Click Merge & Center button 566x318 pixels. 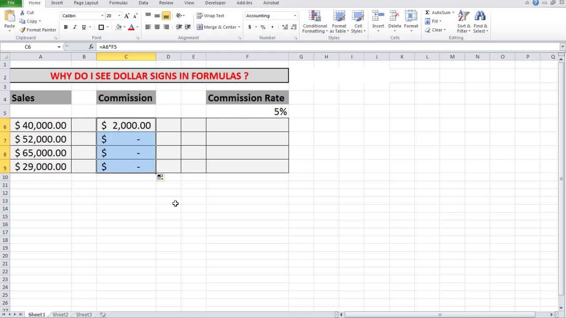tap(216, 27)
